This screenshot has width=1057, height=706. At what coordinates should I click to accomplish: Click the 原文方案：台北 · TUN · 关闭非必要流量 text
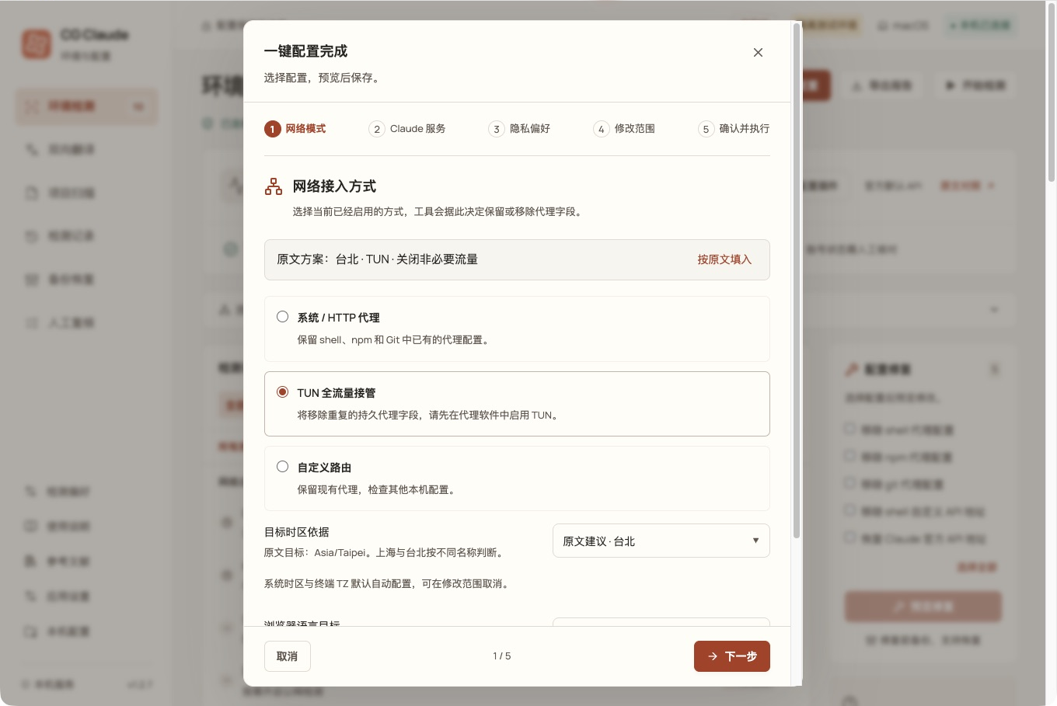click(x=378, y=259)
